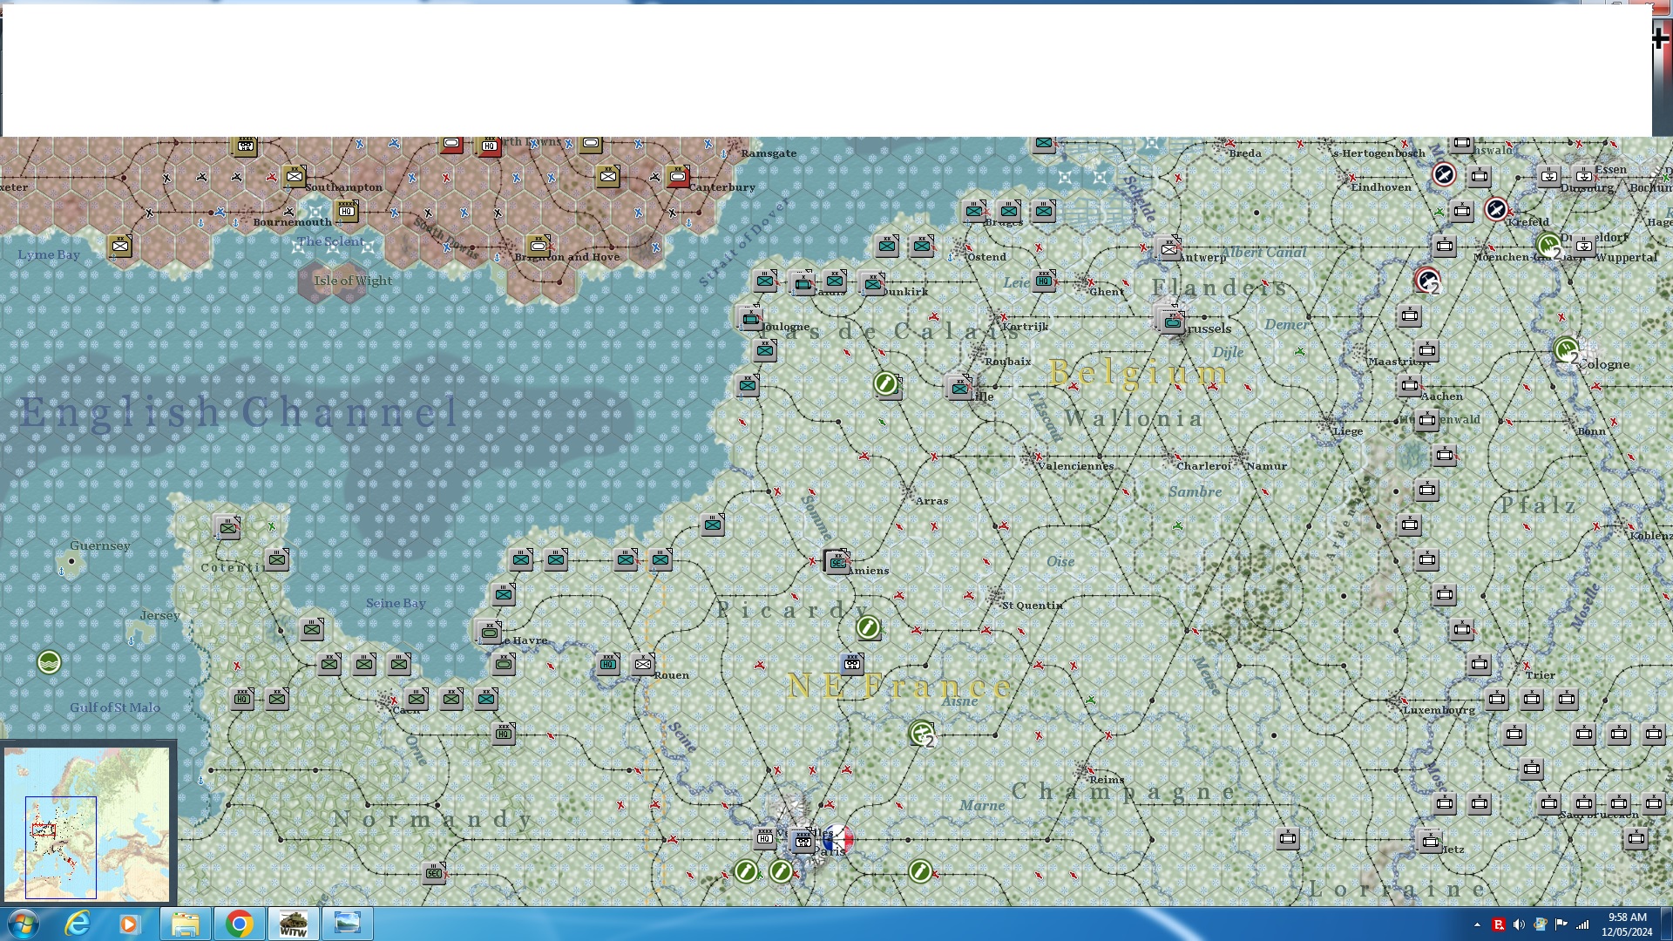Select the HQ counter next to Rouen

[x=608, y=663]
